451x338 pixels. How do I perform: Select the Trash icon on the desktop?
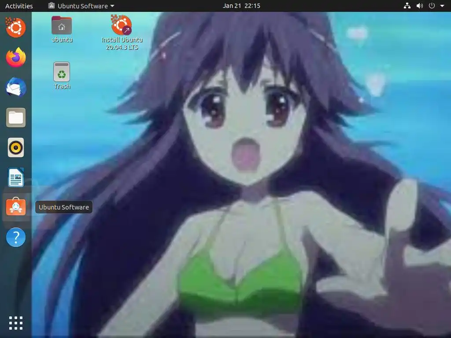(x=62, y=76)
